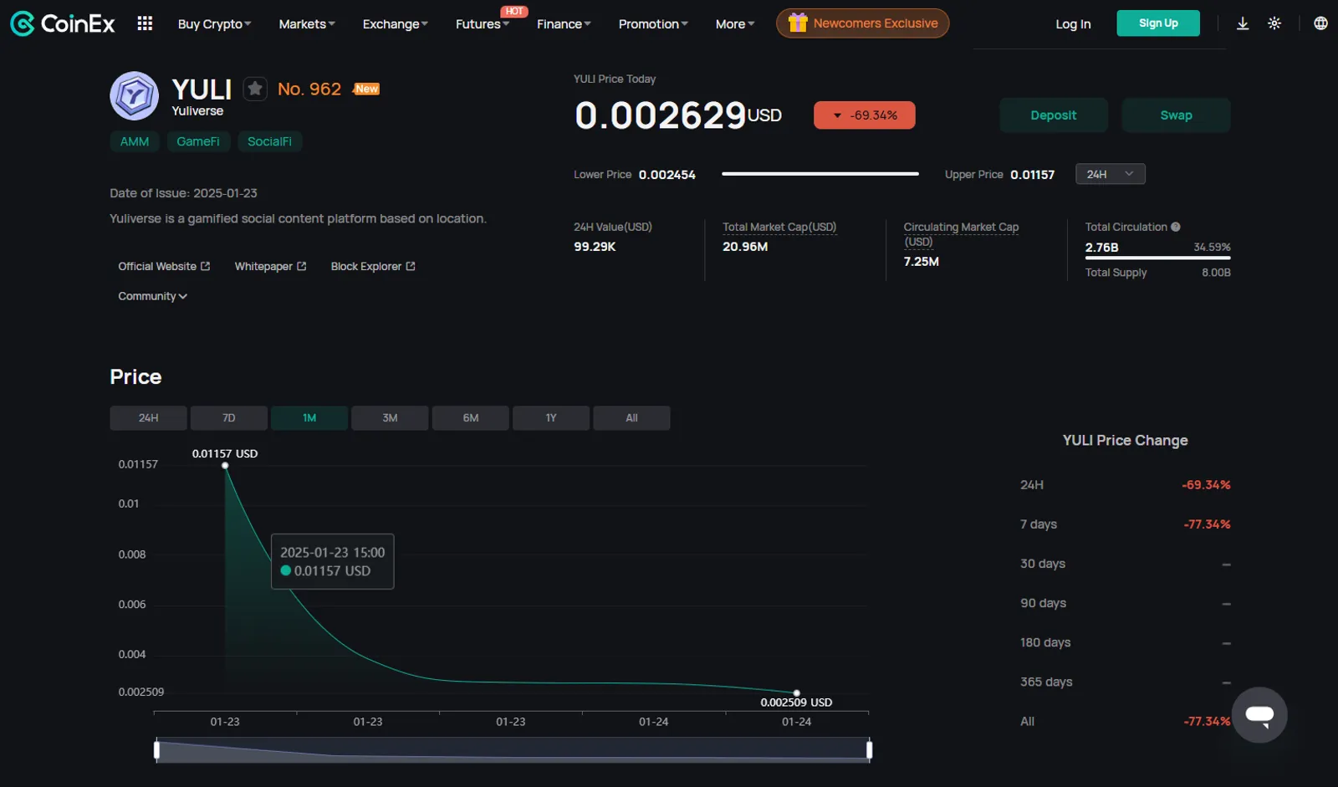This screenshot has height=787, width=1338.
Task: Open the Whitepaper link
Action: pos(270,266)
